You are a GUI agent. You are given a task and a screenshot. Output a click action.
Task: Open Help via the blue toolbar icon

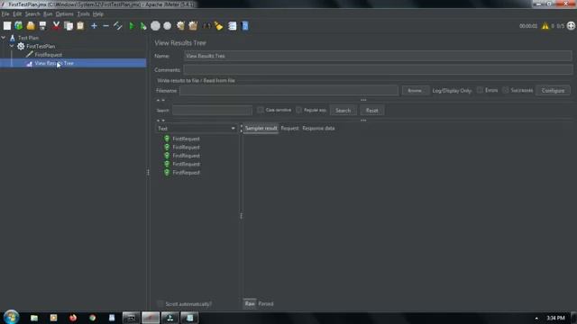[244, 26]
